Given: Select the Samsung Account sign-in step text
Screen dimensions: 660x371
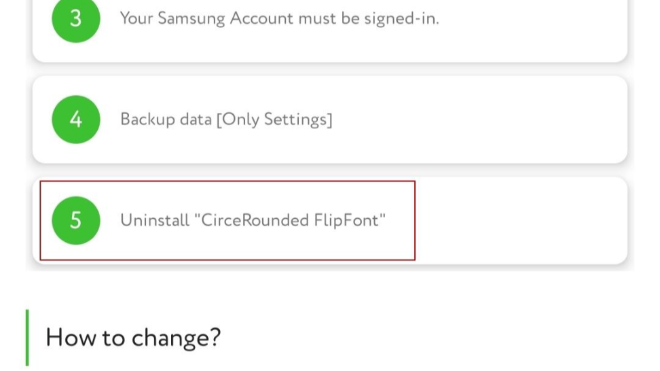Looking at the screenshot, I should tap(279, 18).
